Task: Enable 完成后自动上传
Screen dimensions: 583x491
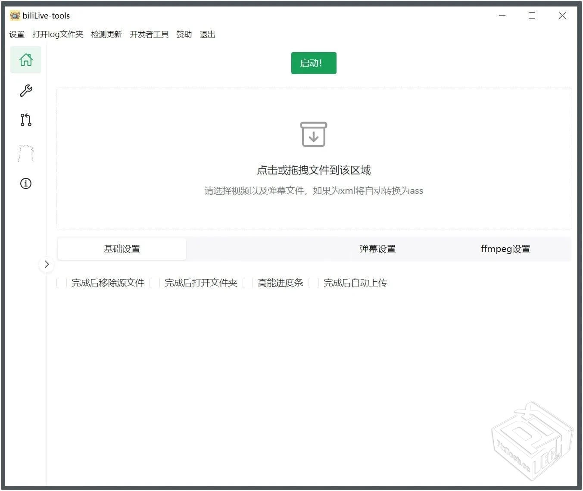Action: click(313, 283)
